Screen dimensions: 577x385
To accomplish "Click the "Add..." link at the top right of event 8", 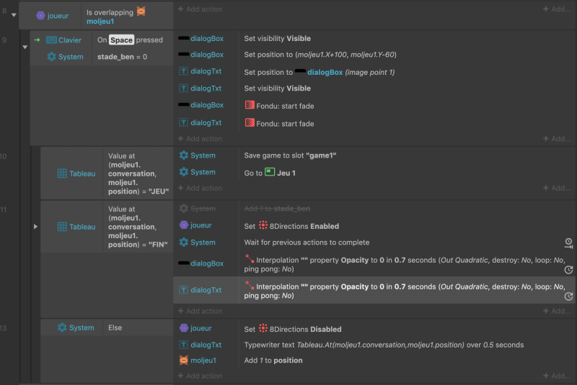I will pyautogui.click(x=557, y=9).
